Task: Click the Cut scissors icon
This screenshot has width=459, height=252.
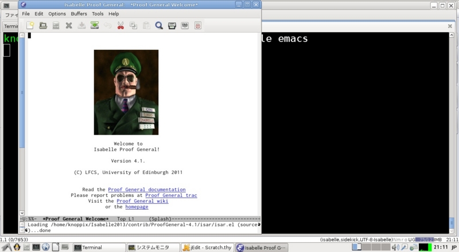Action: pyautogui.click(x=120, y=26)
